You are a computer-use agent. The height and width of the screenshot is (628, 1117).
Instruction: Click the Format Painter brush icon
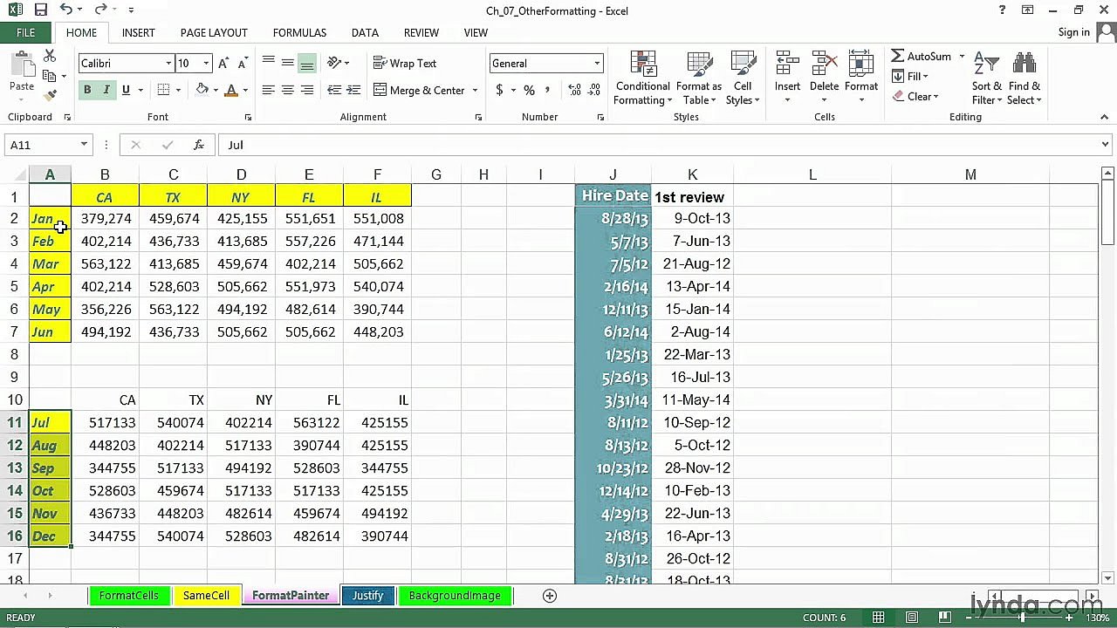51,95
